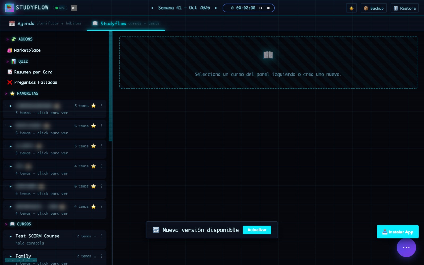Click the StudyFlow logo icon

pos(10,8)
